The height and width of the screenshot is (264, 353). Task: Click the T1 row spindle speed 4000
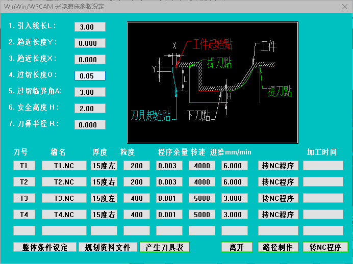point(202,166)
